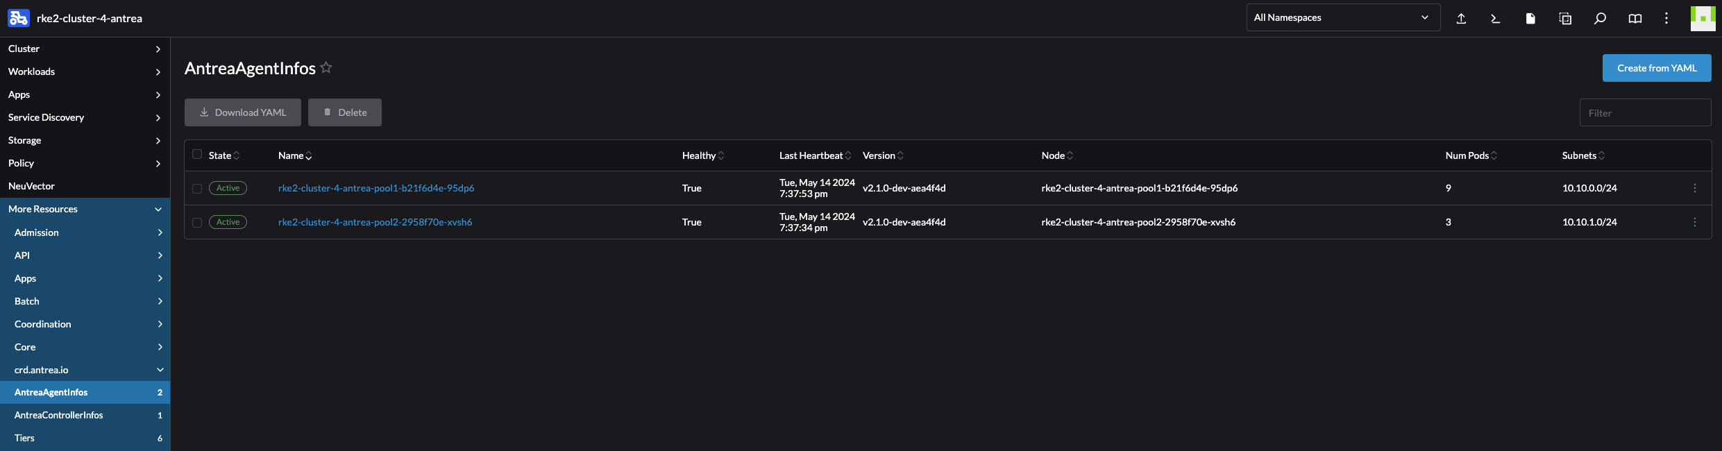Open the kubectl shell icon
1722x451 pixels.
click(1496, 19)
